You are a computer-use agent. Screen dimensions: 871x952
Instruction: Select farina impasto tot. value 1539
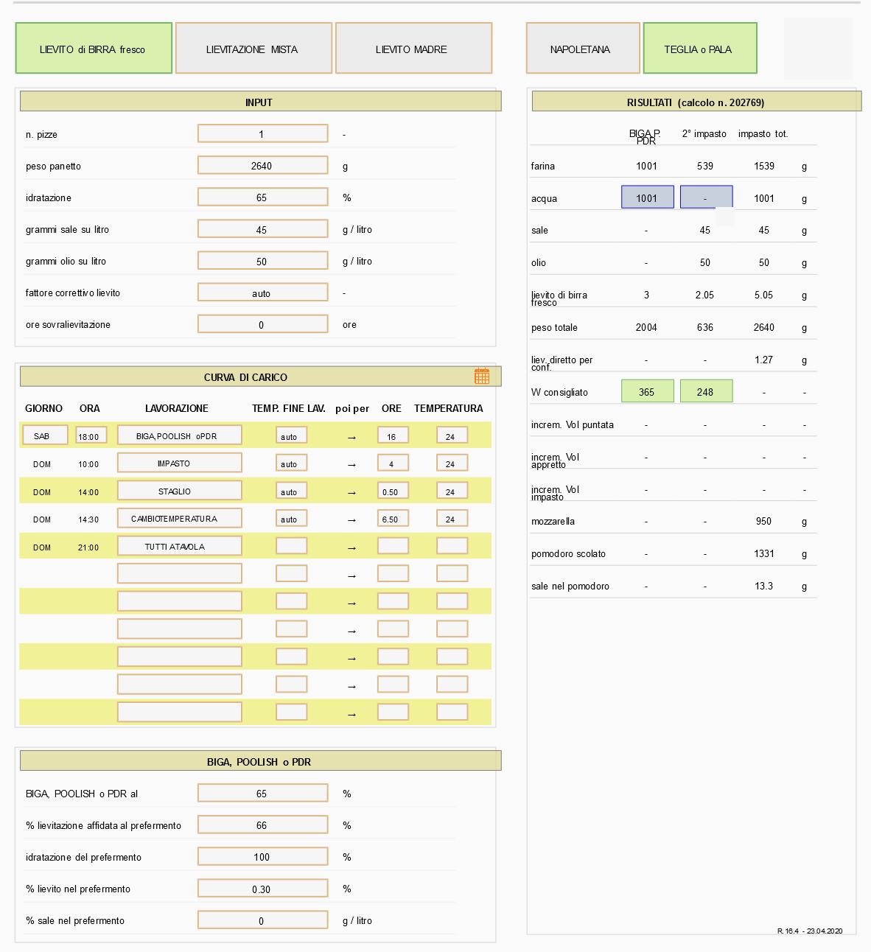tap(764, 166)
